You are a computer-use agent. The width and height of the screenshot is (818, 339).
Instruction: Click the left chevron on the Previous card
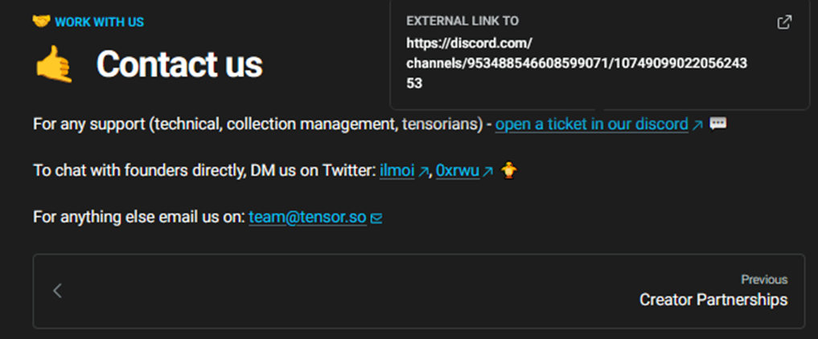pyautogui.click(x=57, y=291)
